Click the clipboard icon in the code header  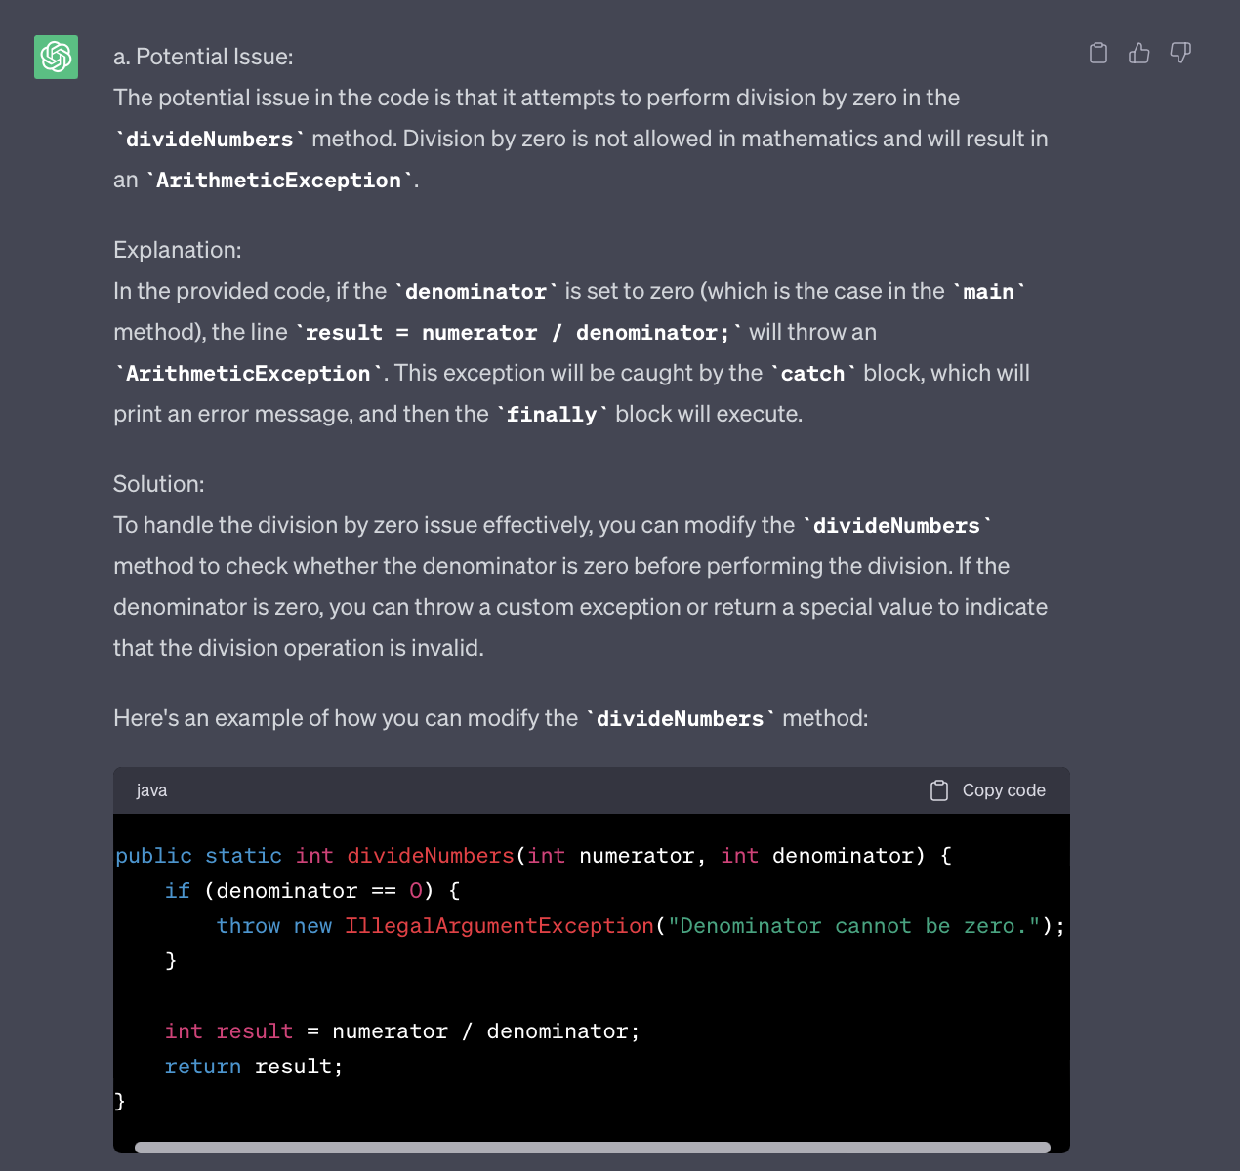click(939, 790)
